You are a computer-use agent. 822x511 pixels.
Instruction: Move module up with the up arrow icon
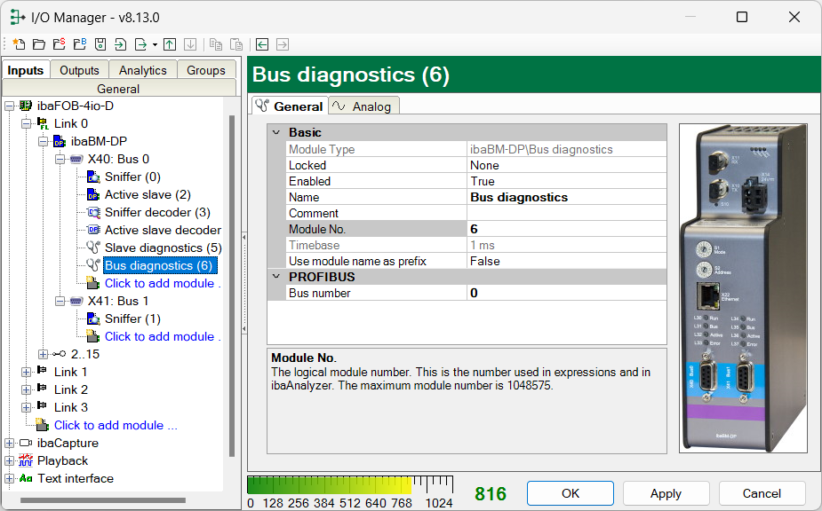click(170, 44)
